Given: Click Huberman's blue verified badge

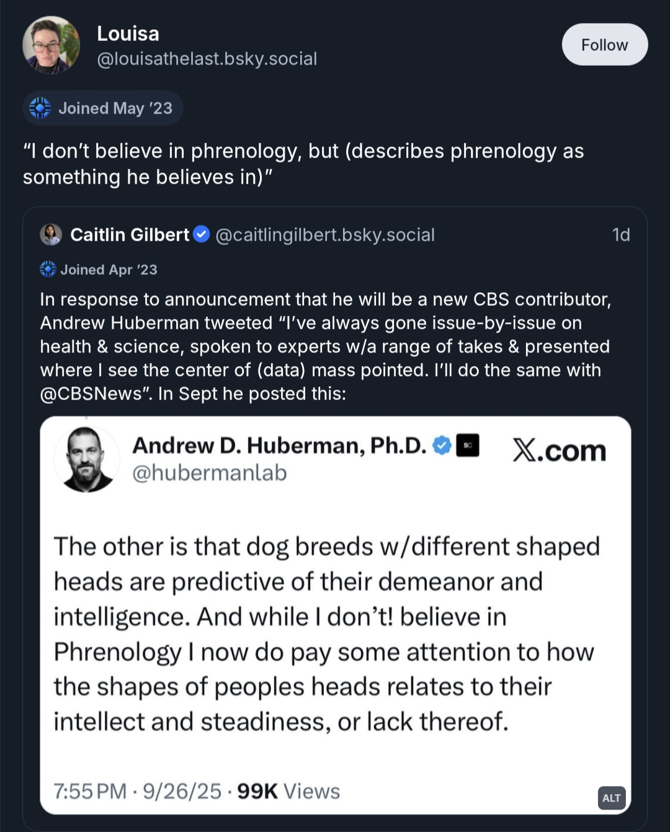Looking at the screenshot, I should (441, 445).
